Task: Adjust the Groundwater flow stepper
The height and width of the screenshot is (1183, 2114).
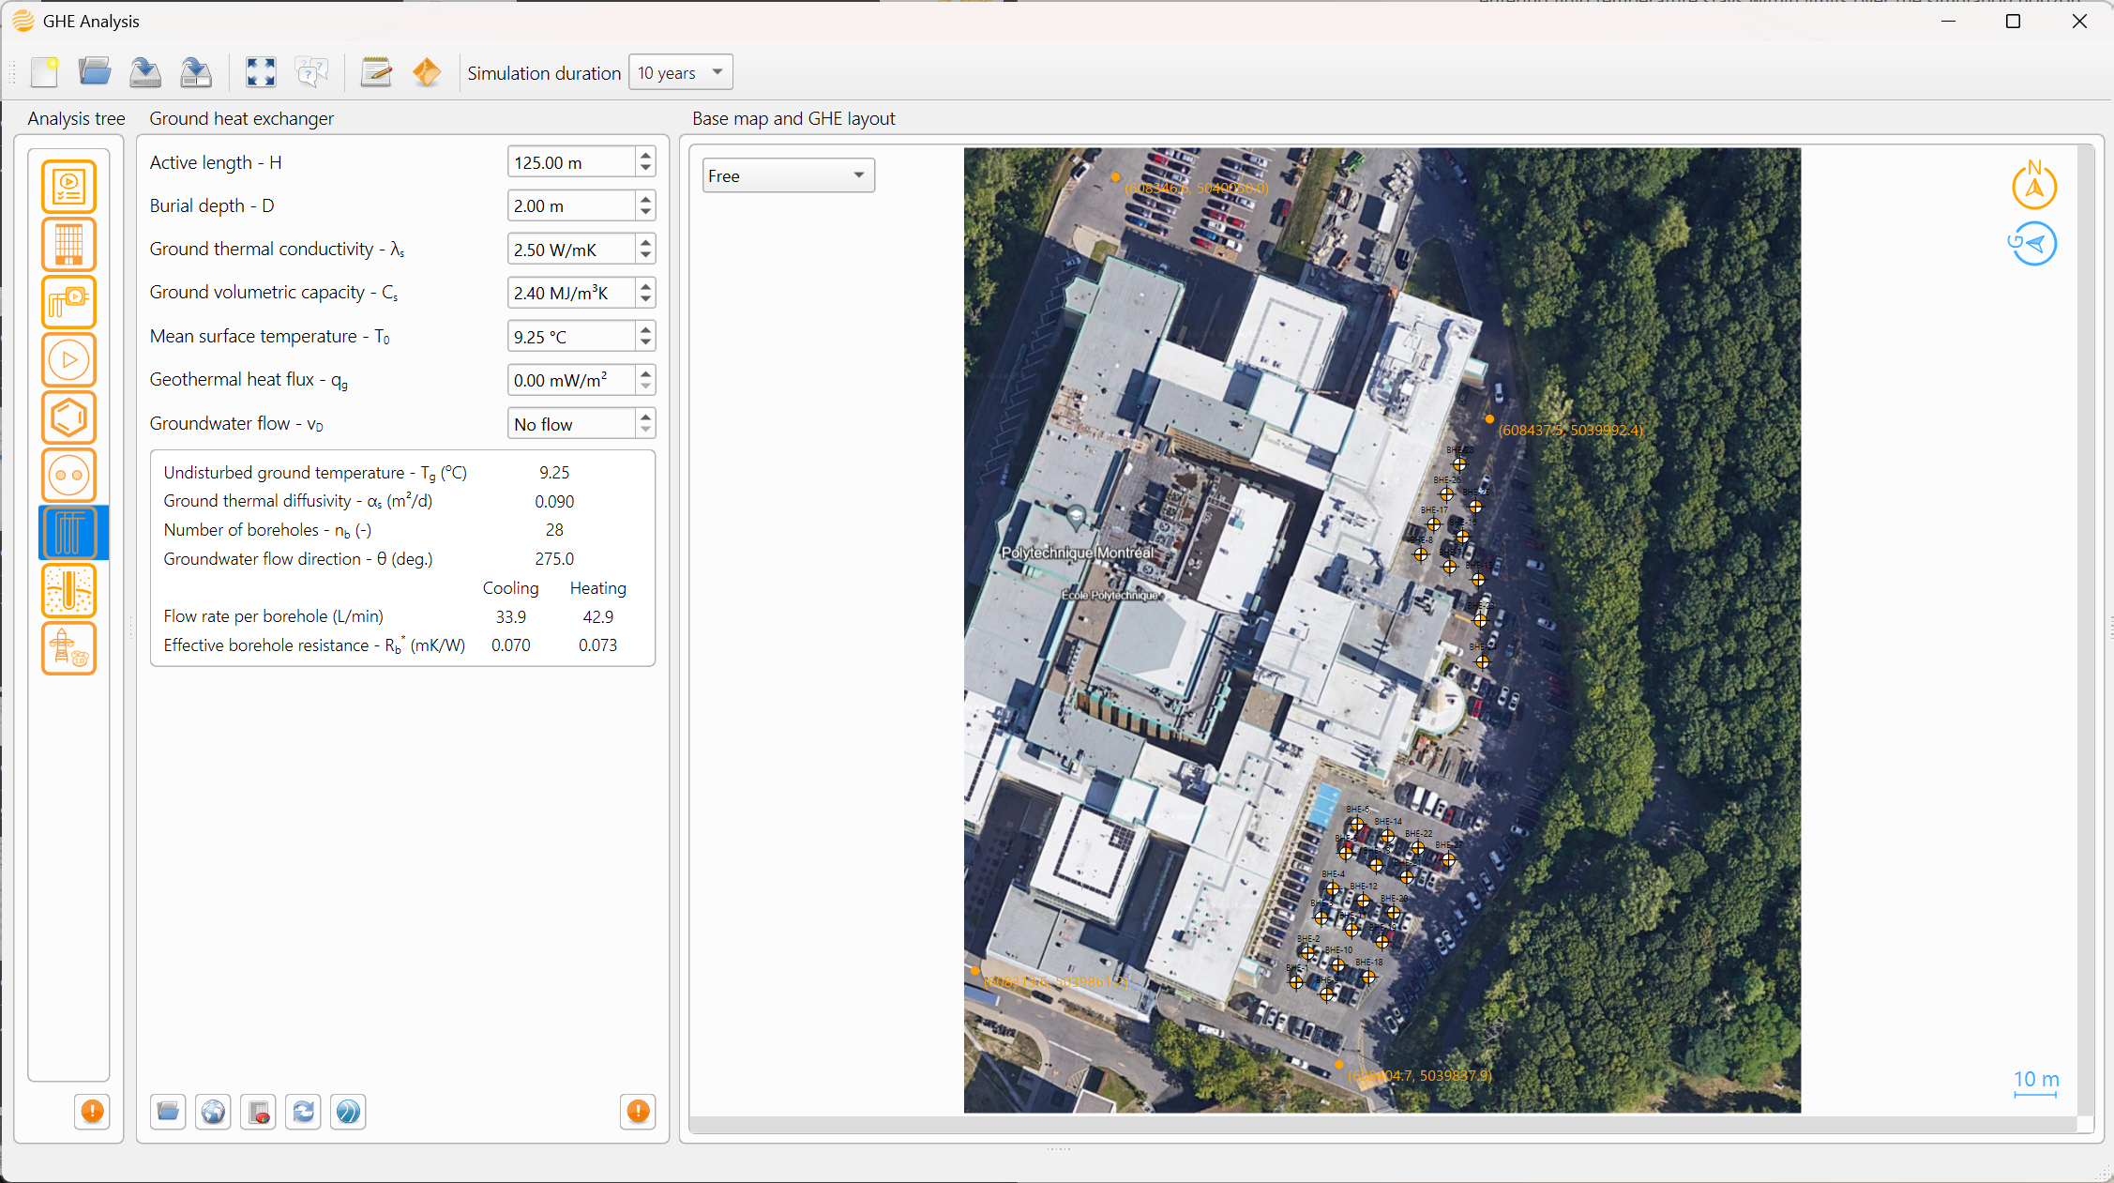Action: [645, 424]
